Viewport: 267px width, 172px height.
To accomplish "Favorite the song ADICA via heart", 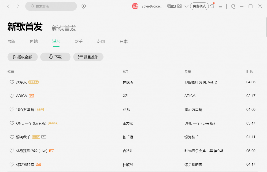I will click(x=12, y=96).
